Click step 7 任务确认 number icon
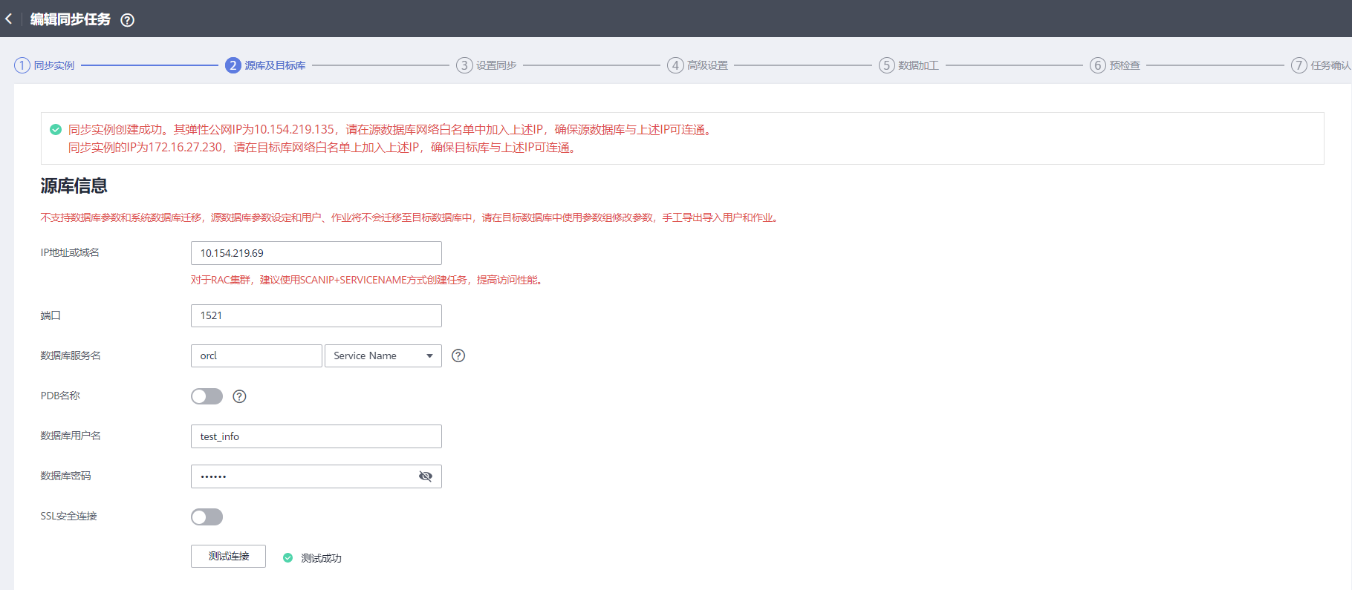This screenshot has height=590, width=1352. 1299,65
